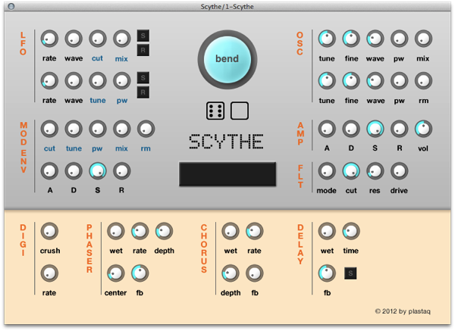
Task: Click the OSC mix knob
Action: (423, 39)
